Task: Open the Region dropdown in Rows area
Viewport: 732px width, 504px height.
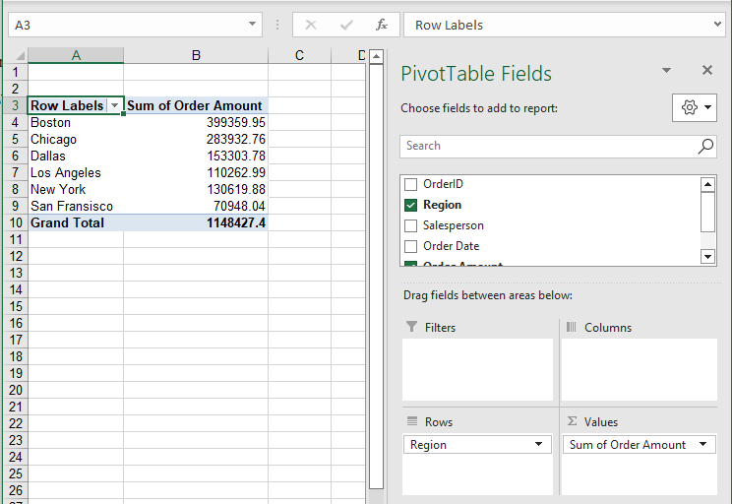Action: tap(538, 445)
